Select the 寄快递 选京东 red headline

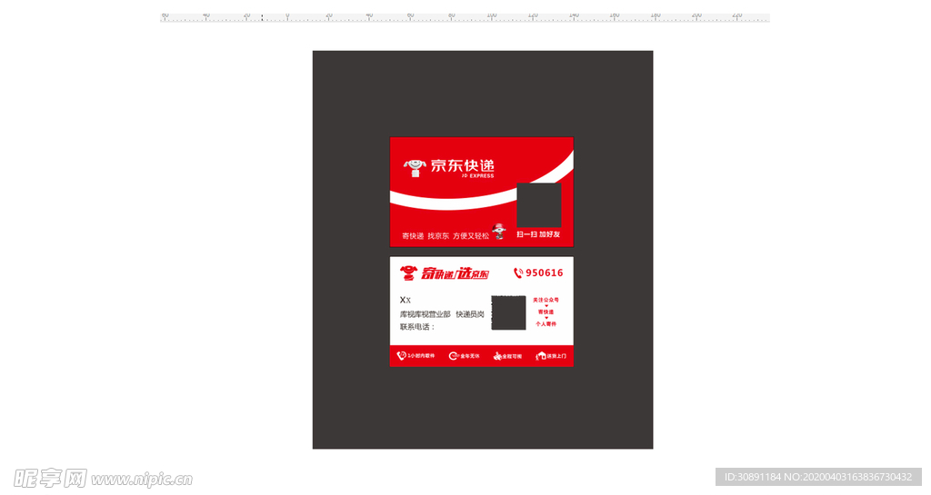455,273
